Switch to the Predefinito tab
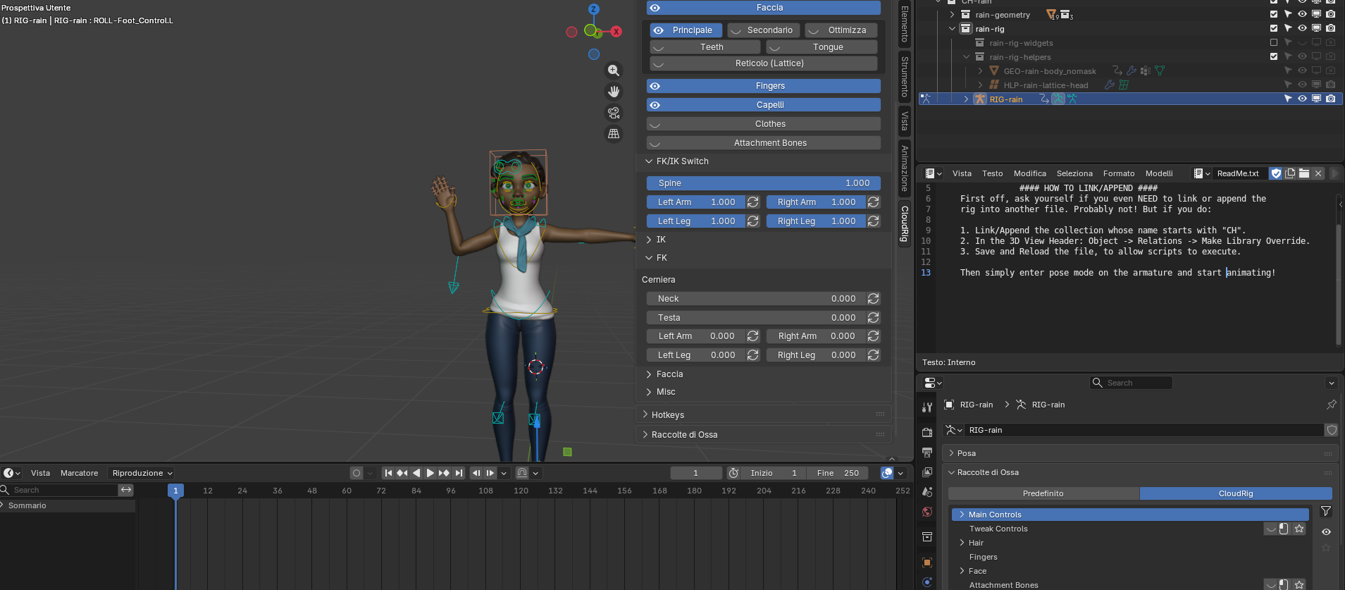This screenshot has height=590, width=1345. 1043,493
